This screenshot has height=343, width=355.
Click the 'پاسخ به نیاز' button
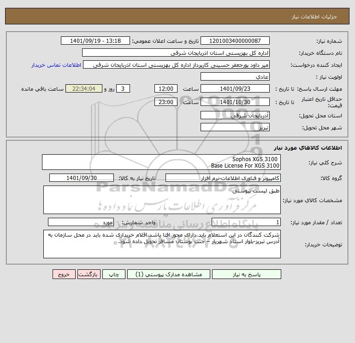click(247, 274)
